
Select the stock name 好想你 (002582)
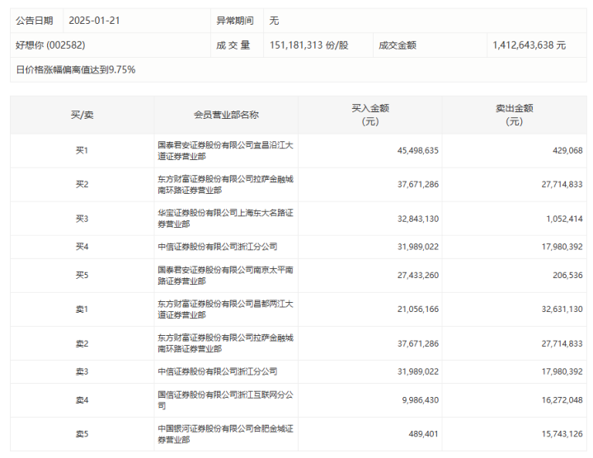pyautogui.click(x=50, y=45)
